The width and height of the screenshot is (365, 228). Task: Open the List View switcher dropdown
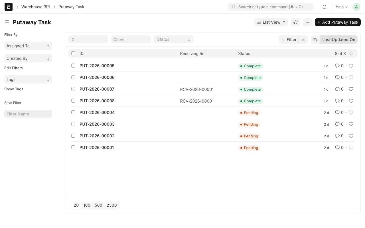pyautogui.click(x=271, y=22)
